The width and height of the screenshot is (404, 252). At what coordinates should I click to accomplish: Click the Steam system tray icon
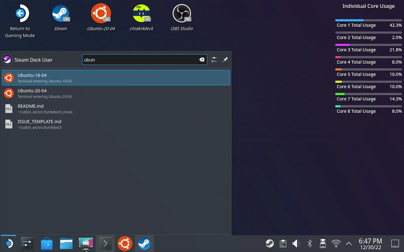270,243
